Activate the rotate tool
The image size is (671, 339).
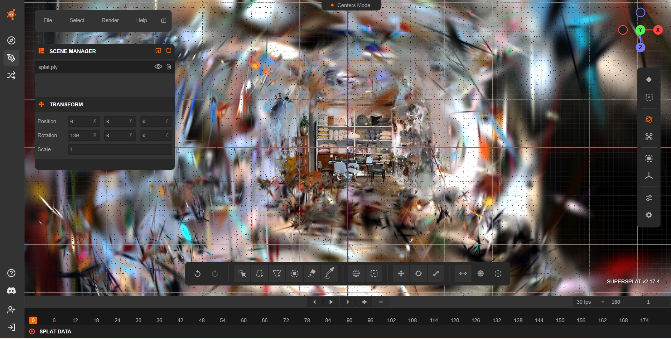(x=418, y=274)
